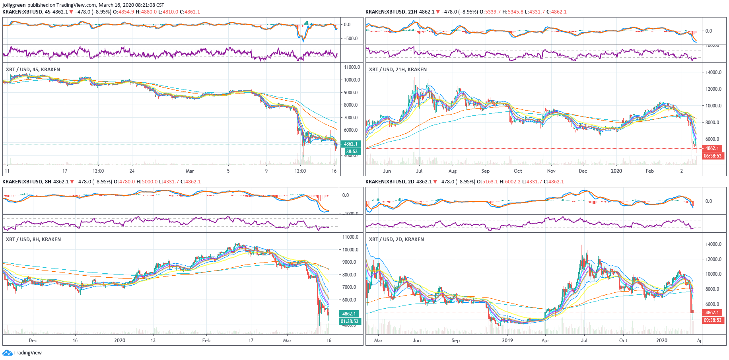
Task: Click the O:4780.0 open value in 8H header
Action: [124, 182]
